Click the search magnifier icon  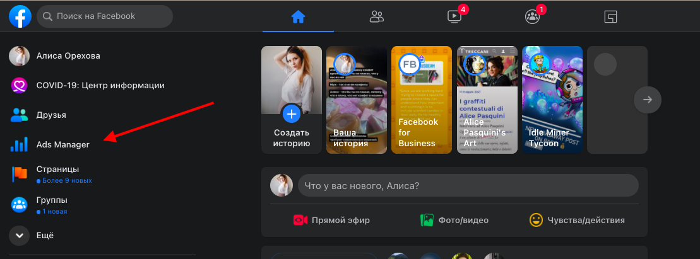pyautogui.click(x=48, y=16)
